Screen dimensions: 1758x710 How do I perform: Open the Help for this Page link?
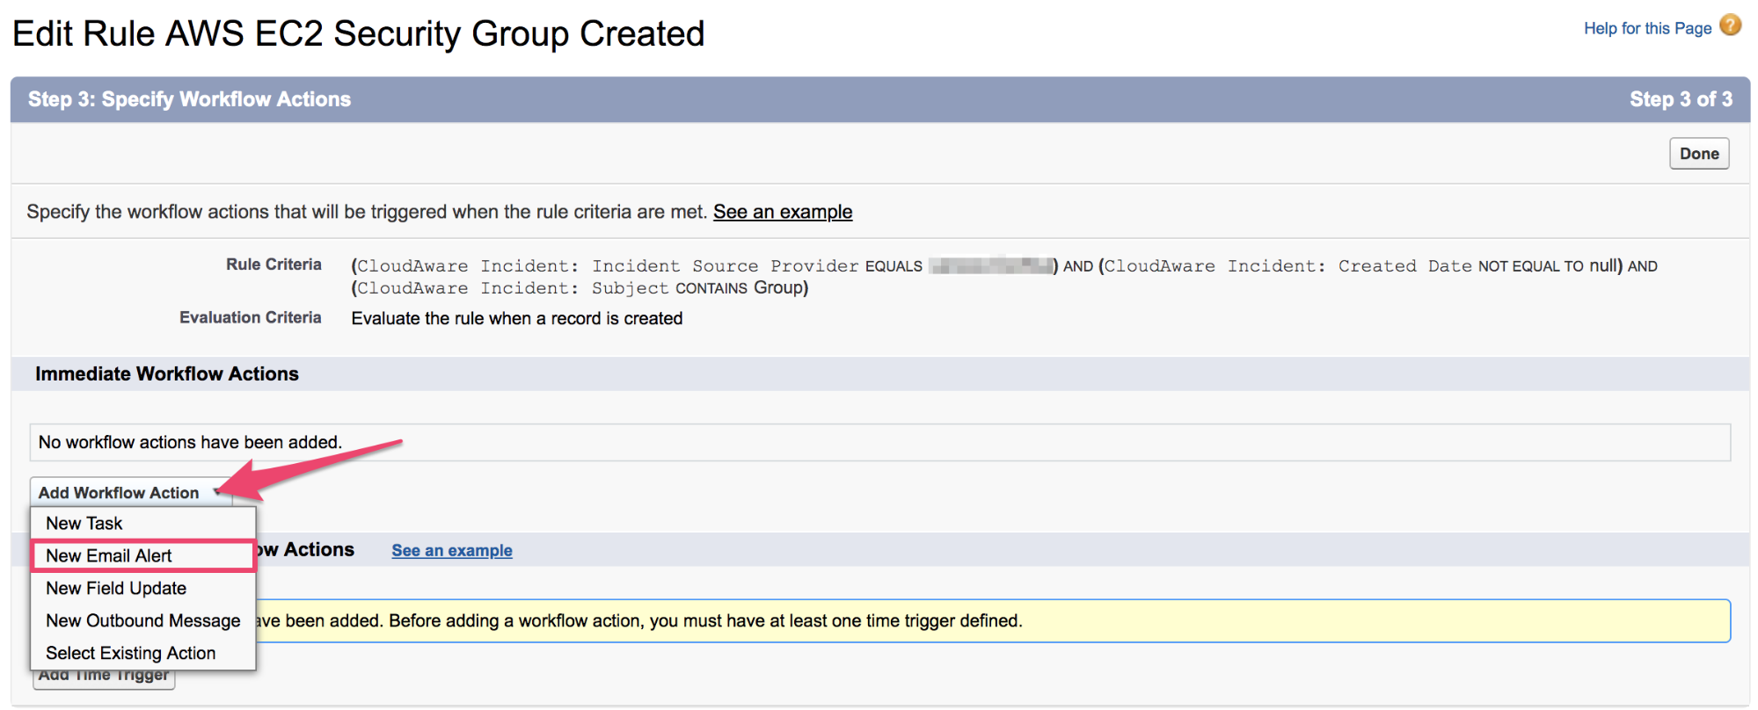pyautogui.click(x=1647, y=28)
